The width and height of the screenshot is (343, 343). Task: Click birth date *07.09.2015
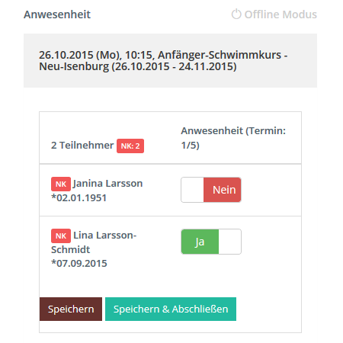coord(79,263)
